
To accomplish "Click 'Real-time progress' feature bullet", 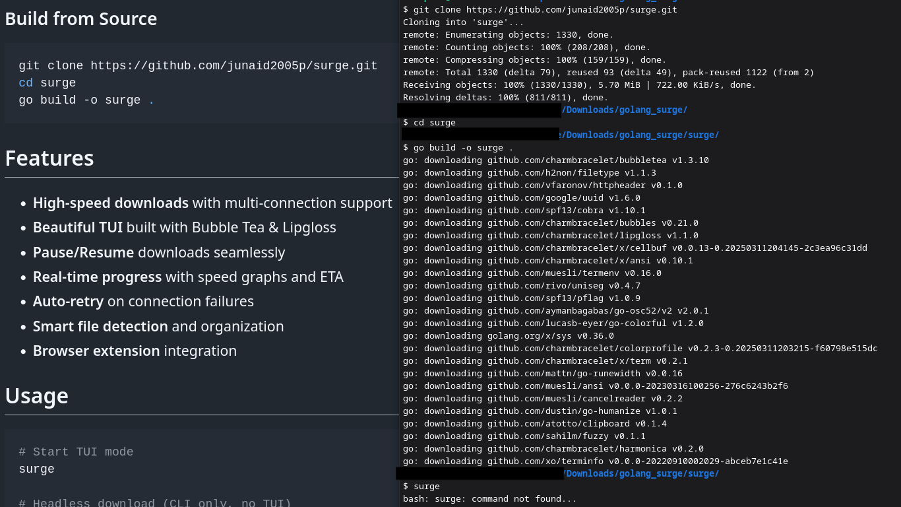I will (x=188, y=277).
